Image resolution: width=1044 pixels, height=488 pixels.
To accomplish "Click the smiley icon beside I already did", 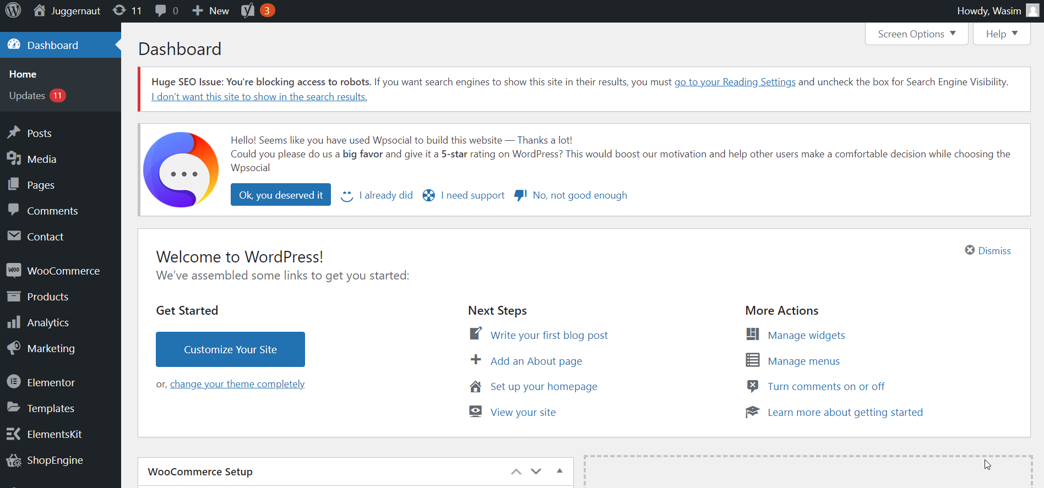I will pos(346,196).
